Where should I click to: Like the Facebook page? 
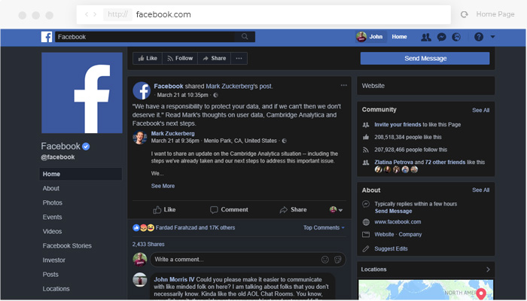tap(148, 58)
